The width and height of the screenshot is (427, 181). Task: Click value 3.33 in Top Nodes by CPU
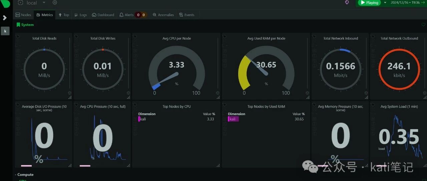click(210, 119)
